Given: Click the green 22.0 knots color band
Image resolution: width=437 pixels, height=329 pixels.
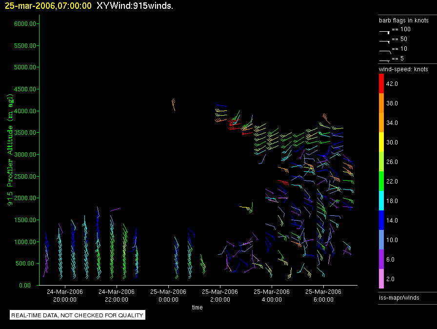Looking at the screenshot, I should pos(381,182).
